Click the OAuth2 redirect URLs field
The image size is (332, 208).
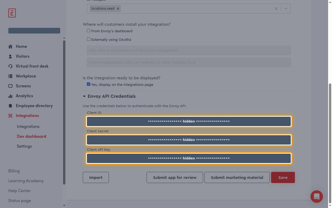[189, 62]
